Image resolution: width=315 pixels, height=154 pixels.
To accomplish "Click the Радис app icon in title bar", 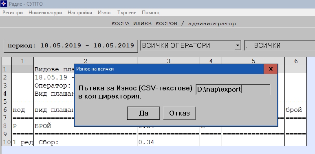I will (x=4, y=4).
